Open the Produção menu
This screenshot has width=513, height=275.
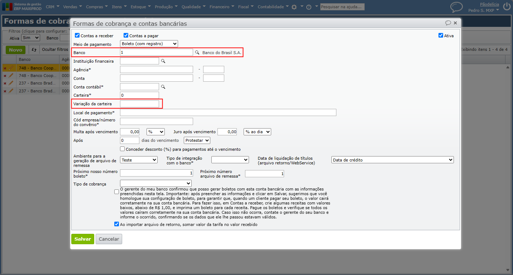(x=167, y=7)
